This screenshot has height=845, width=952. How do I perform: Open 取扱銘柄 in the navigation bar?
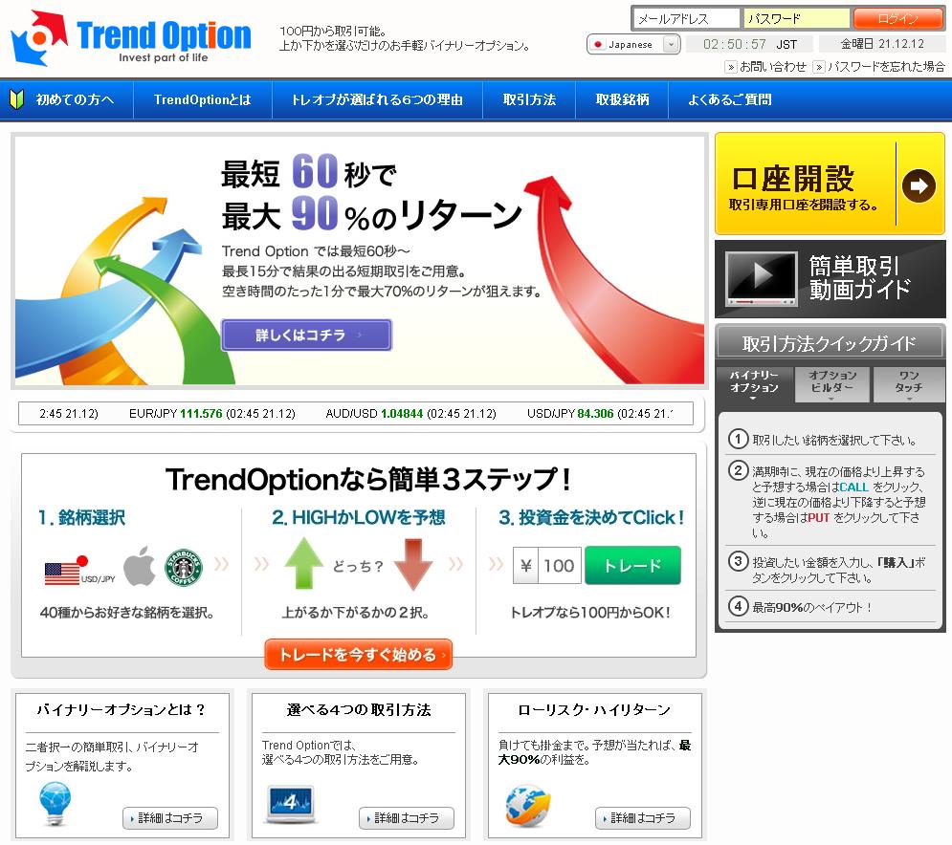(622, 99)
